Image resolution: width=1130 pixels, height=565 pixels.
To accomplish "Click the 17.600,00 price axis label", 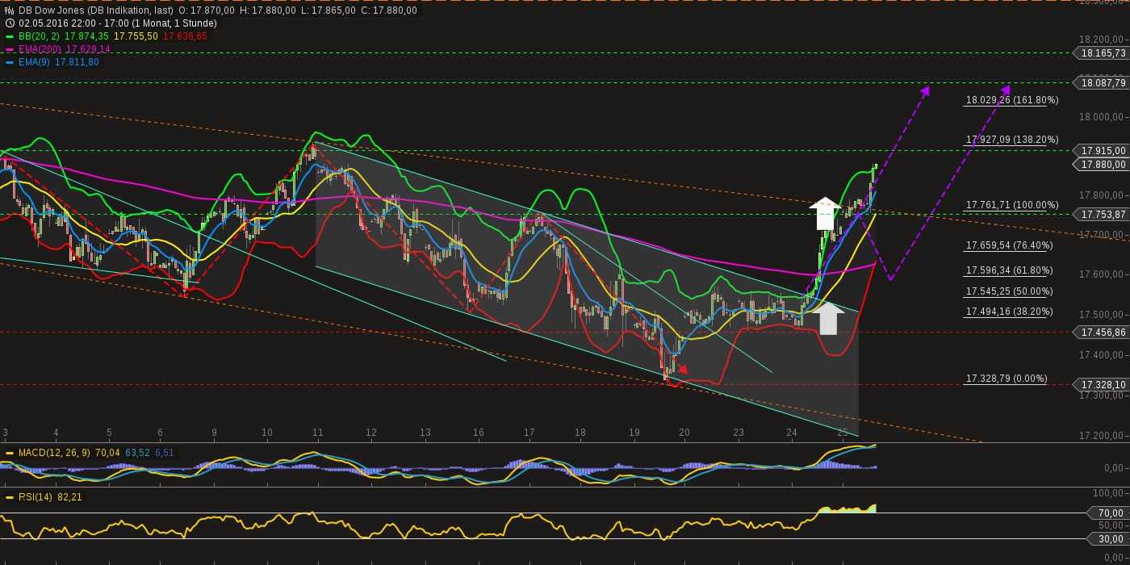I will point(1103,274).
